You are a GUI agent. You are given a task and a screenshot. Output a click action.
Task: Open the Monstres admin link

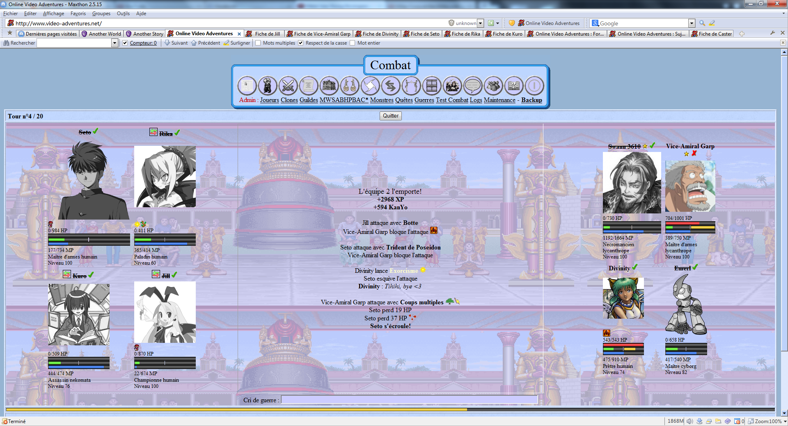tap(381, 100)
